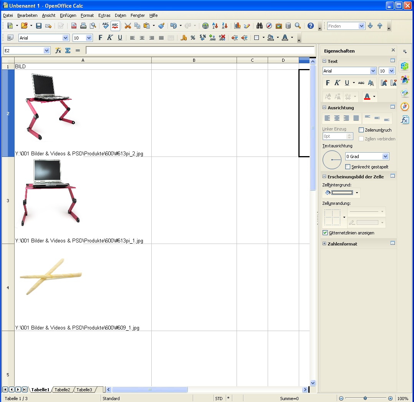
Task: Click the Sum icon in formula bar
Action: click(x=68, y=50)
